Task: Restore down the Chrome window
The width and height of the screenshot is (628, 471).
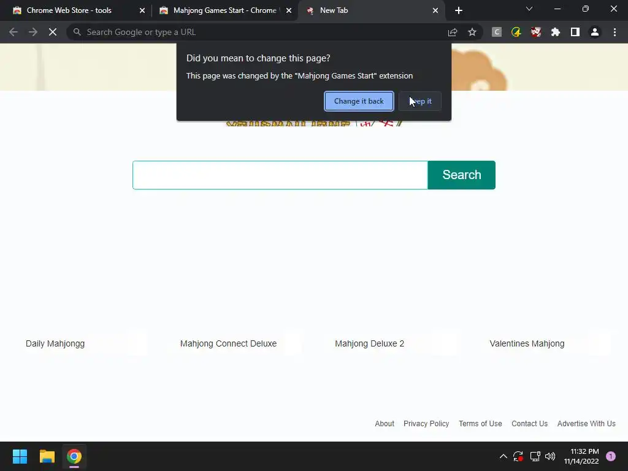Action: (x=586, y=9)
